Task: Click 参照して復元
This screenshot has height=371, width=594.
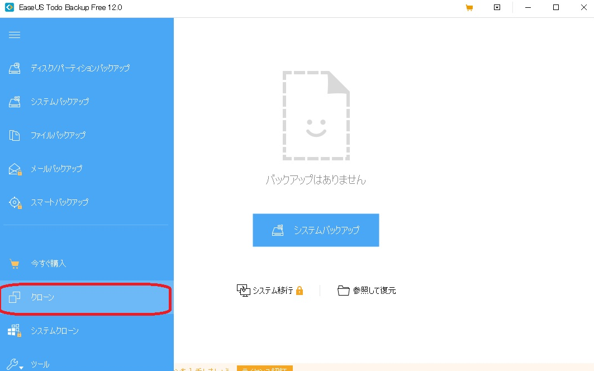Action: (x=367, y=291)
